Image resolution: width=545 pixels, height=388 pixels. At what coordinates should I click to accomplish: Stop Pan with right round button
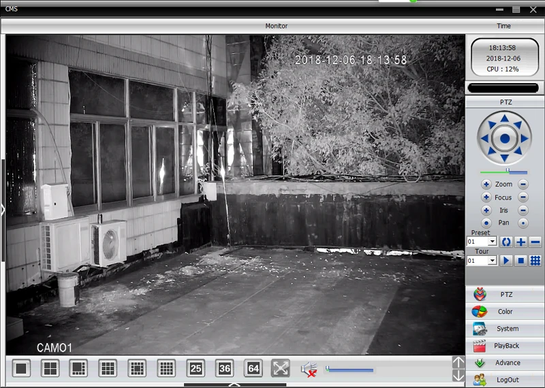coord(523,223)
